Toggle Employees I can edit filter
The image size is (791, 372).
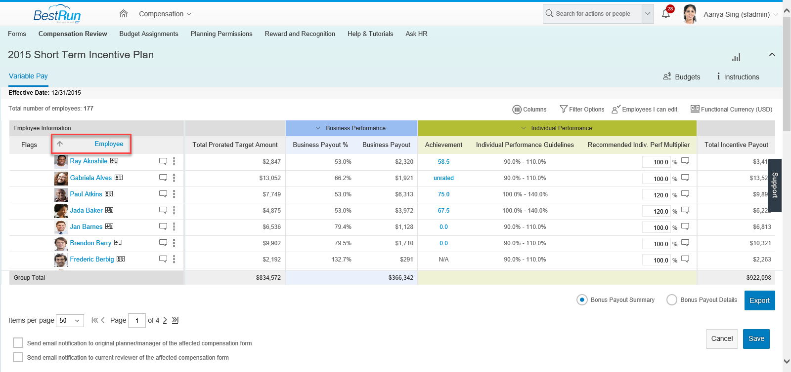pyautogui.click(x=645, y=109)
